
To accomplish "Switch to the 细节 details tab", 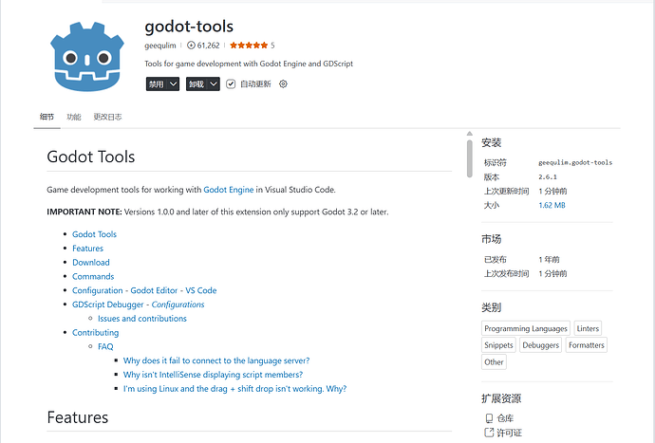I will point(47,117).
